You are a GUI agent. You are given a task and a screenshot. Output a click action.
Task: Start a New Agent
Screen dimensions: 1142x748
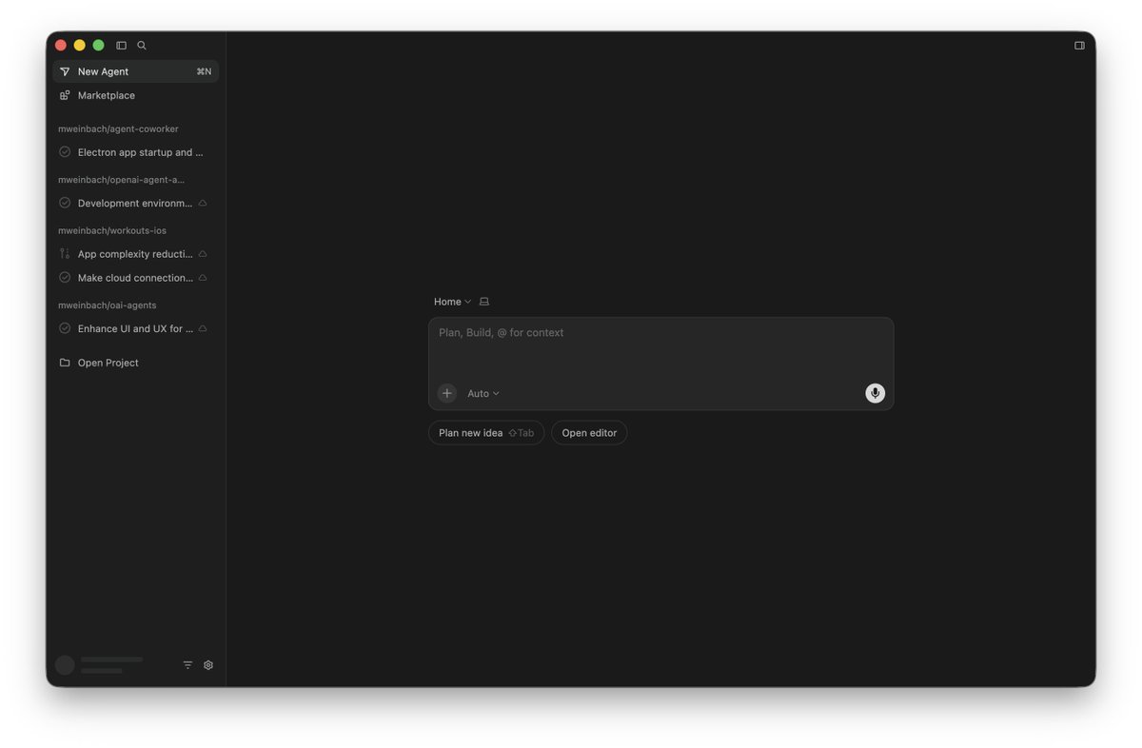click(x=136, y=71)
